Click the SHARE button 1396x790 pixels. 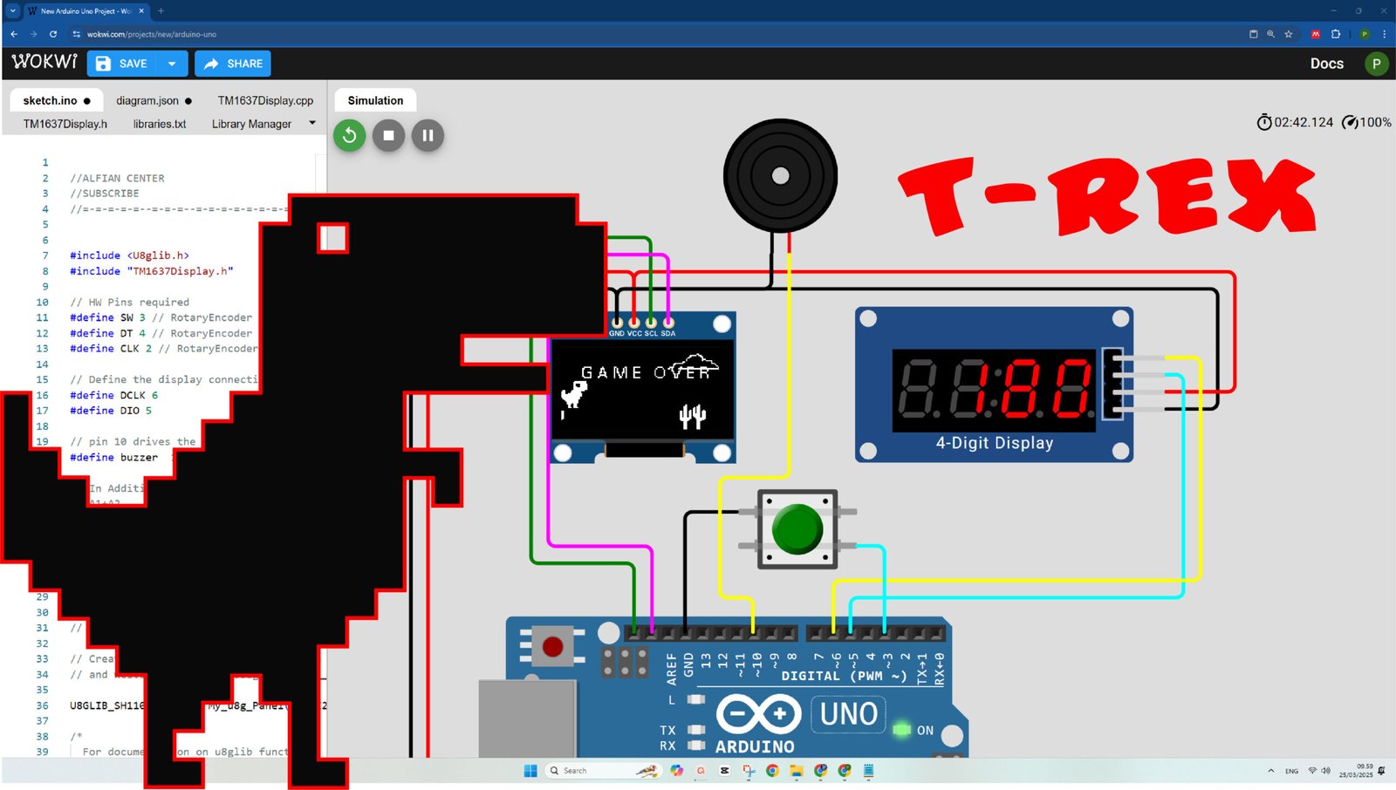(x=233, y=64)
